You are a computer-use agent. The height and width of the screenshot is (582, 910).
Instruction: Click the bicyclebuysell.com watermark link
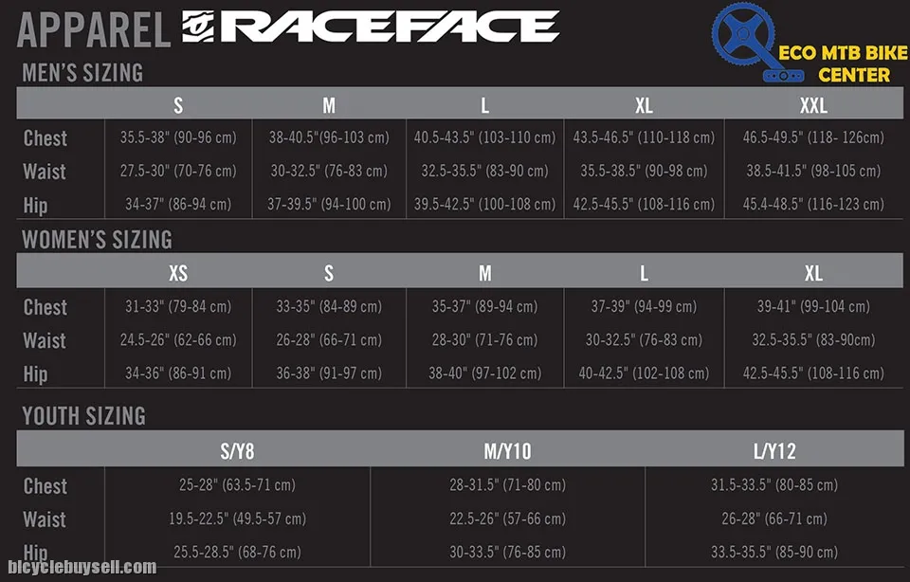(82, 567)
